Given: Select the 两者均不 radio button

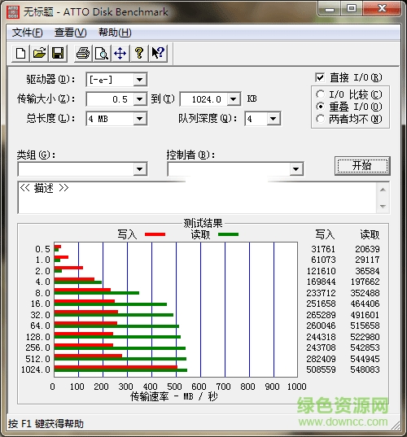Looking at the screenshot, I should tap(320, 119).
